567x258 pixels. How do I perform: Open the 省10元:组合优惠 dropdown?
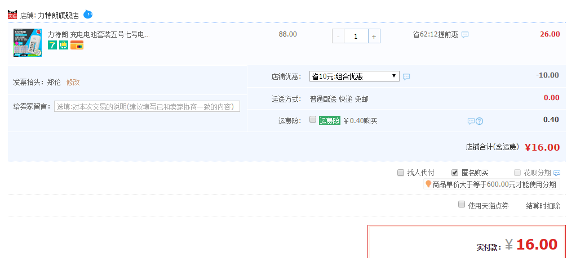tap(354, 76)
